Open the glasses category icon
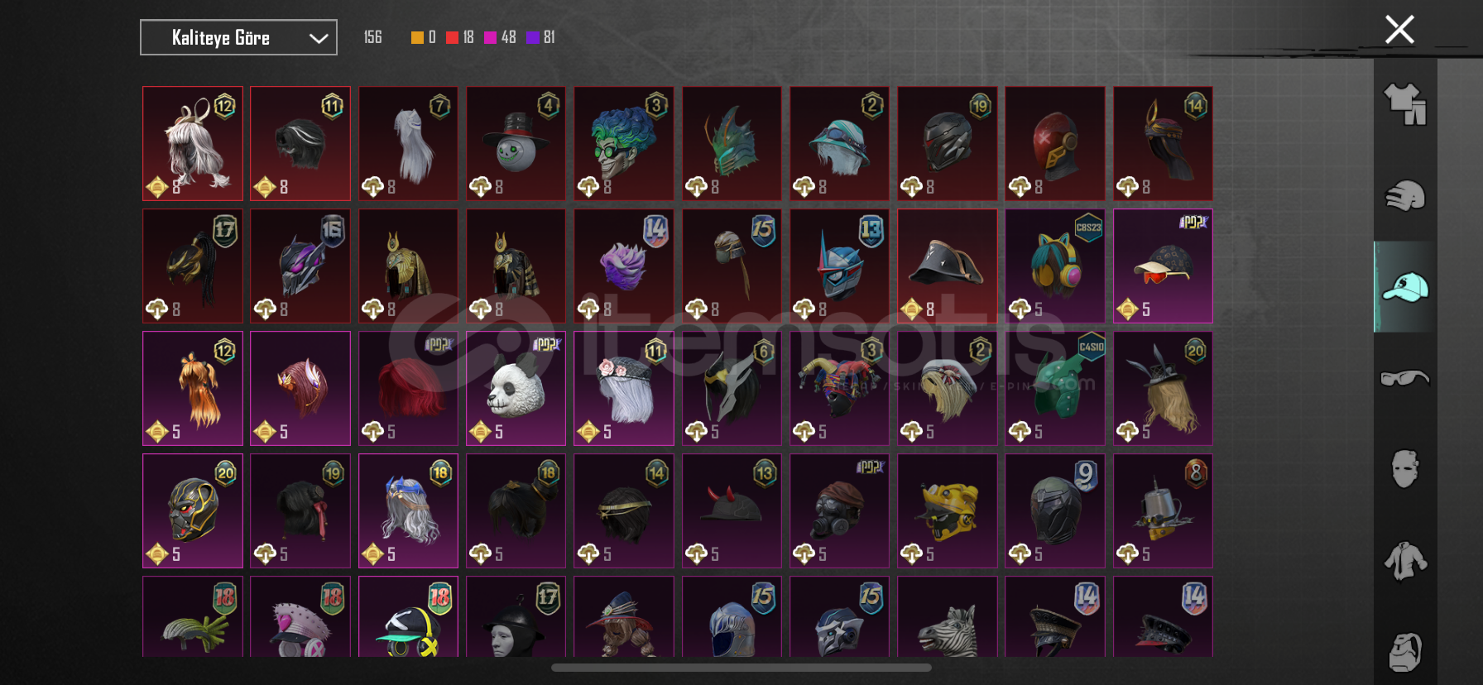Image resolution: width=1483 pixels, height=685 pixels. [1405, 378]
